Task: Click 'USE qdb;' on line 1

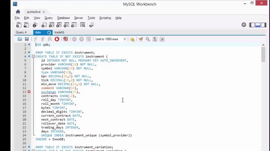Action: (43, 45)
